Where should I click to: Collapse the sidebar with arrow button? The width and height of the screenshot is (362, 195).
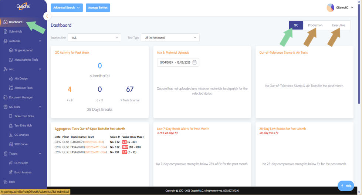[x=47, y=16]
